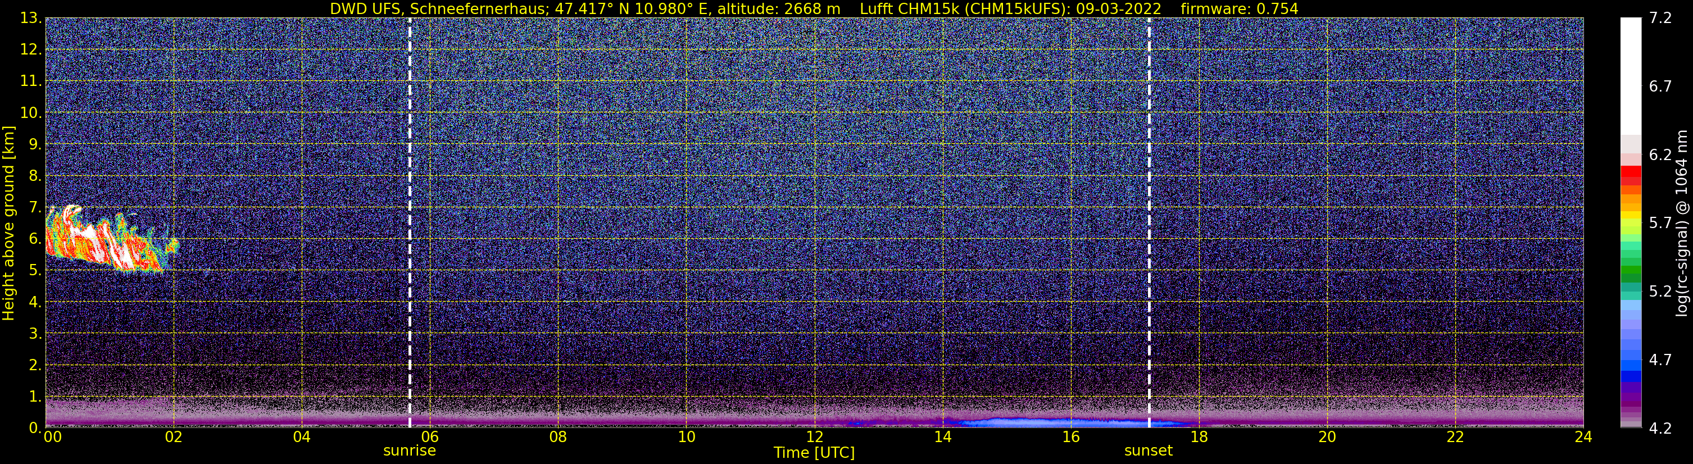Click the height axis tick label '2.'
This screenshot has height=464, width=1693.
pos(35,365)
